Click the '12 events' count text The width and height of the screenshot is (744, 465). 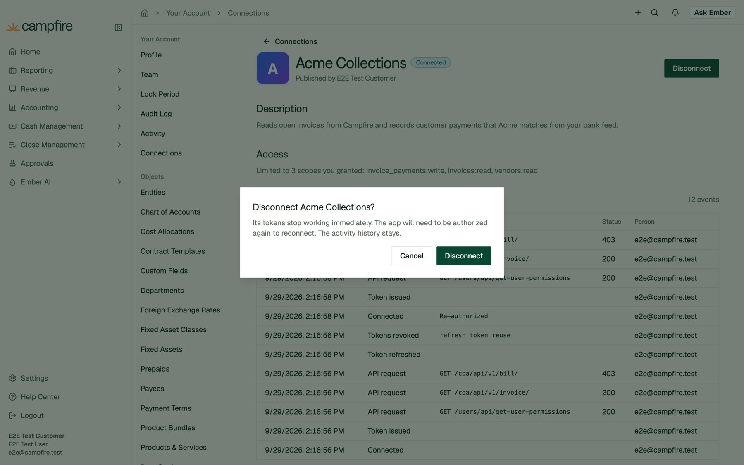[703, 200]
